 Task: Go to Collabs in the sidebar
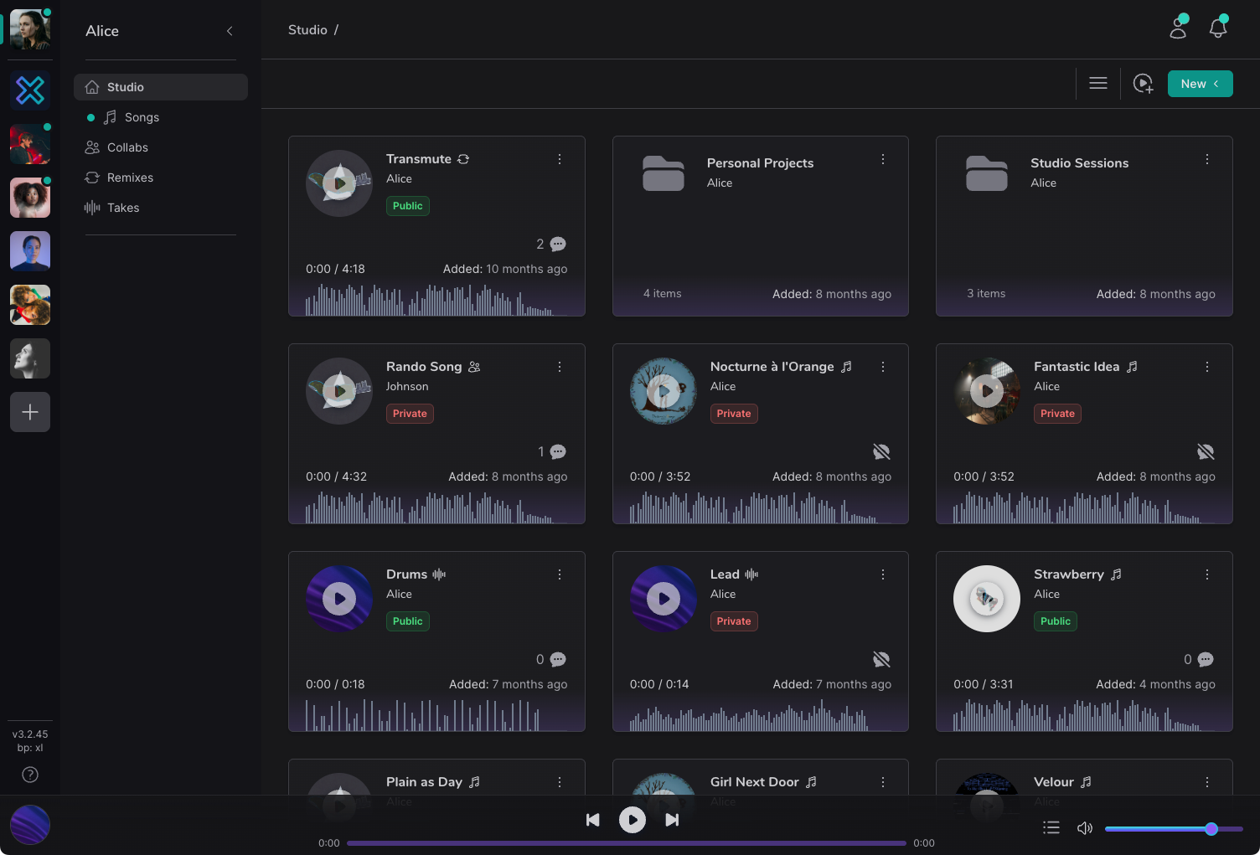tap(127, 147)
